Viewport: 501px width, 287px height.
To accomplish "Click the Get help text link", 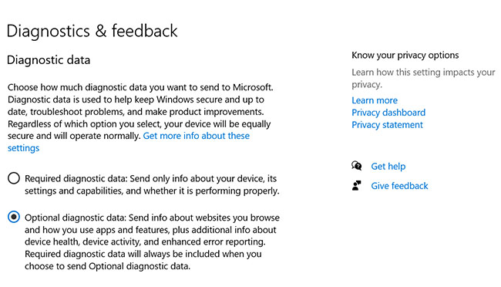I will pyautogui.click(x=388, y=166).
